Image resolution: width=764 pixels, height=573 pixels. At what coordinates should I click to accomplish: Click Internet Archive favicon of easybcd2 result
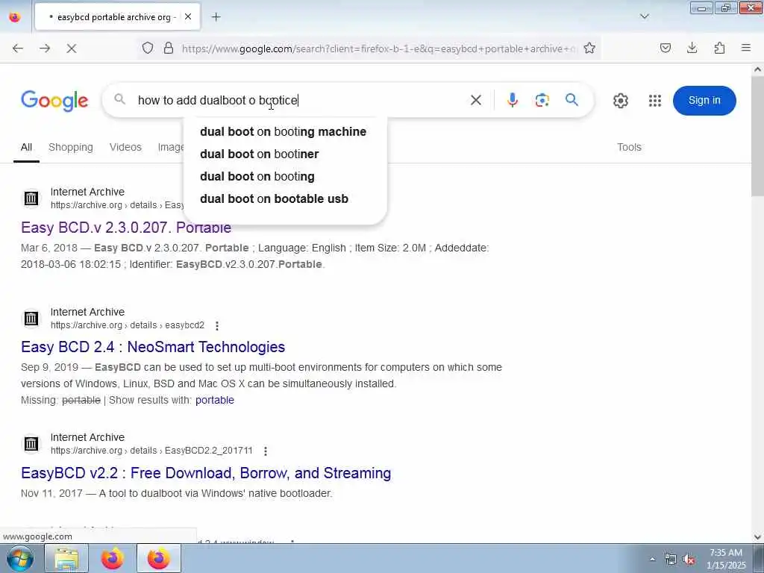point(31,319)
